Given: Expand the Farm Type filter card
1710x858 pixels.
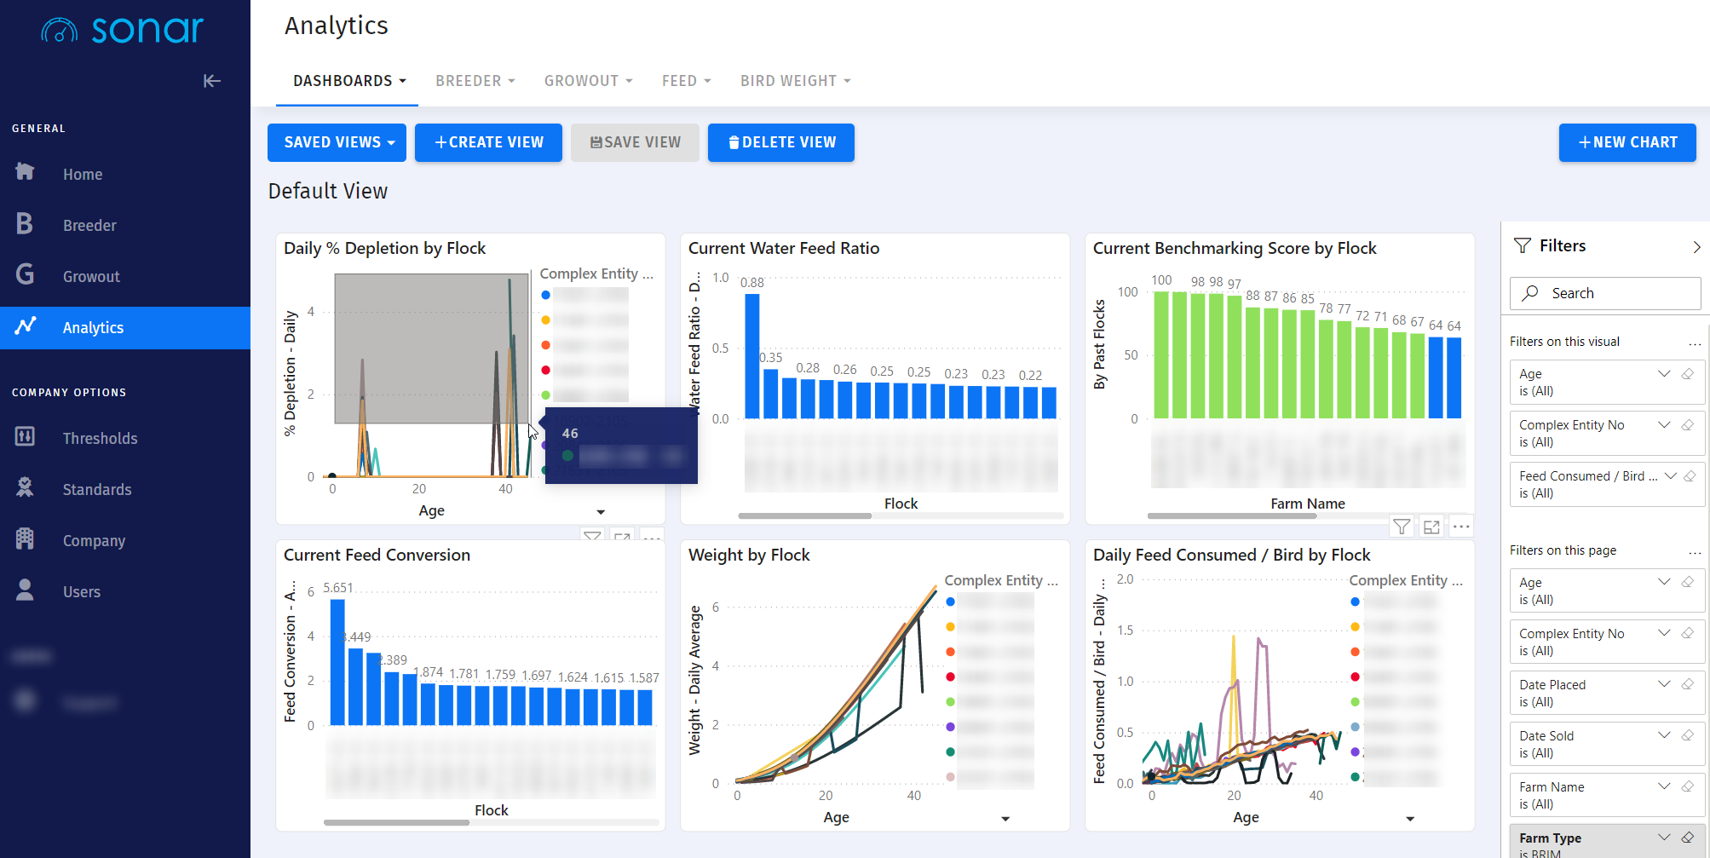Looking at the screenshot, I should pos(1664,838).
